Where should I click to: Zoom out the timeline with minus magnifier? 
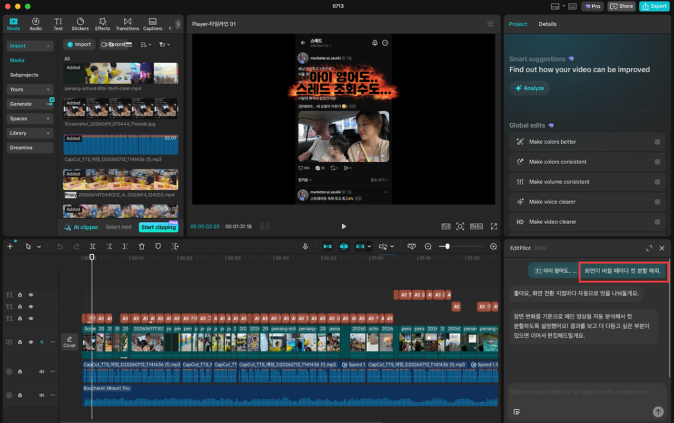(x=428, y=247)
